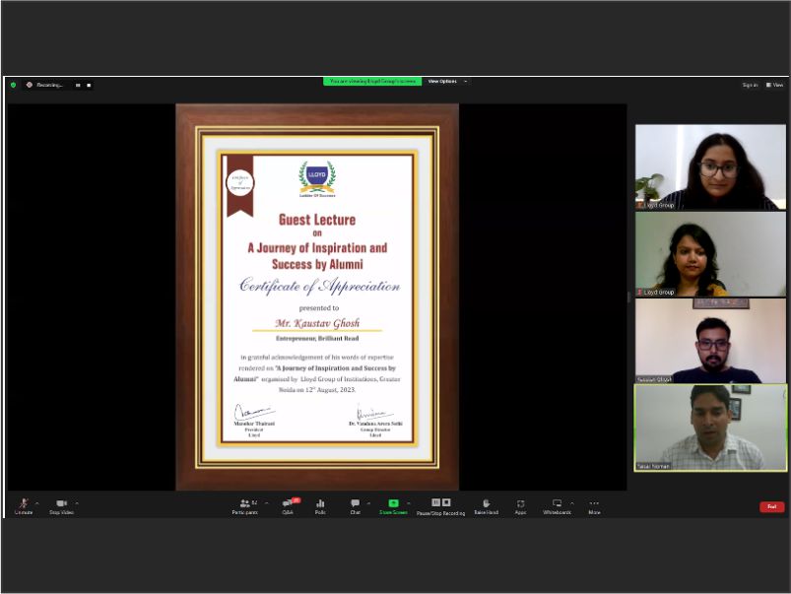Viewport: 791px width, 594px height.
Task: Open the More options menu
Action: click(594, 506)
